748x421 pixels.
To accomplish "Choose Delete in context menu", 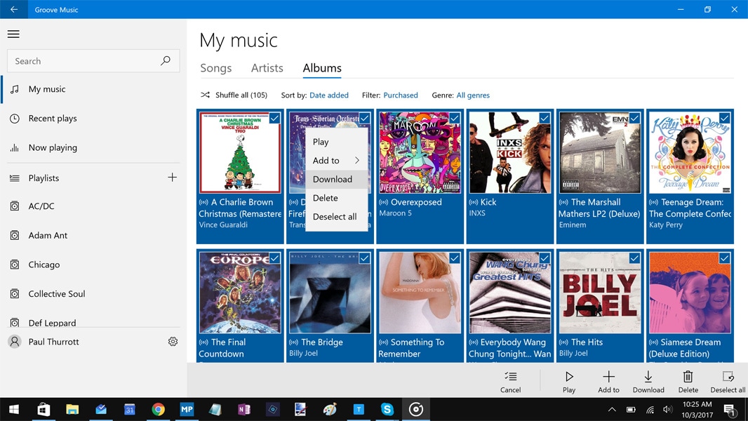I will coord(337,197).
